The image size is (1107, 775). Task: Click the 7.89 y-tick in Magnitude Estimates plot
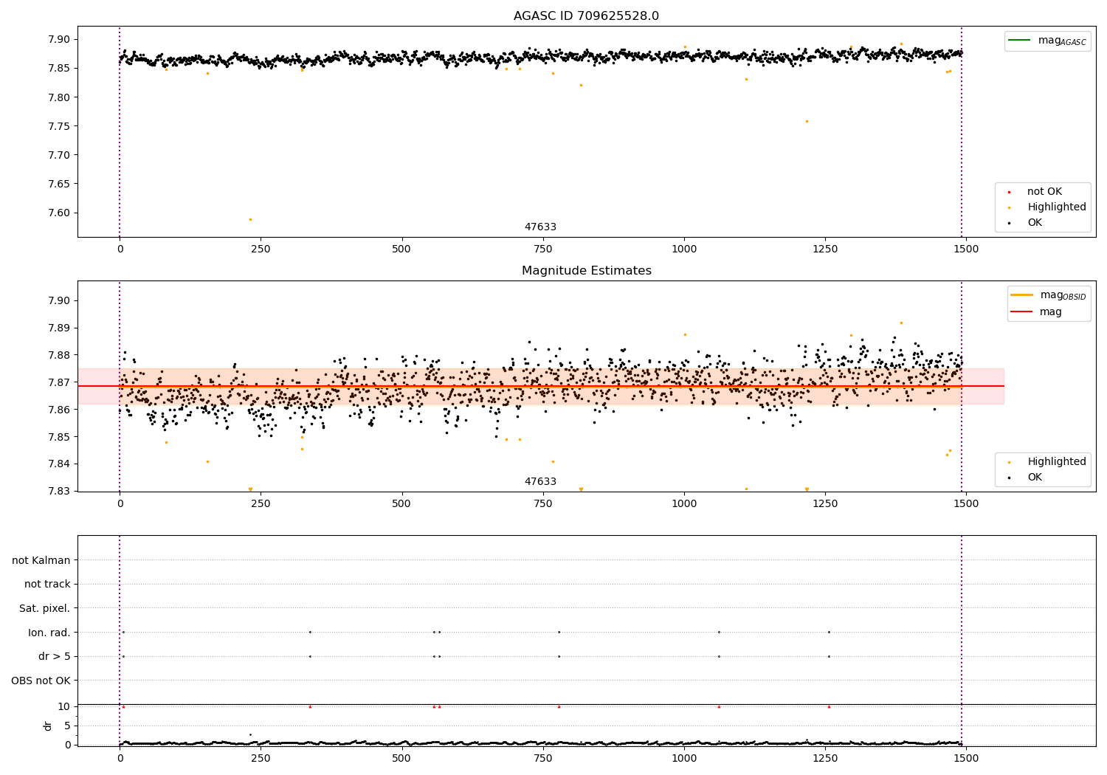click(58, 328)
